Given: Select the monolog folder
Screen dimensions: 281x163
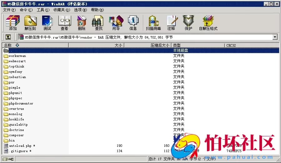Looking at the screenshot, I should click(16, 114).
